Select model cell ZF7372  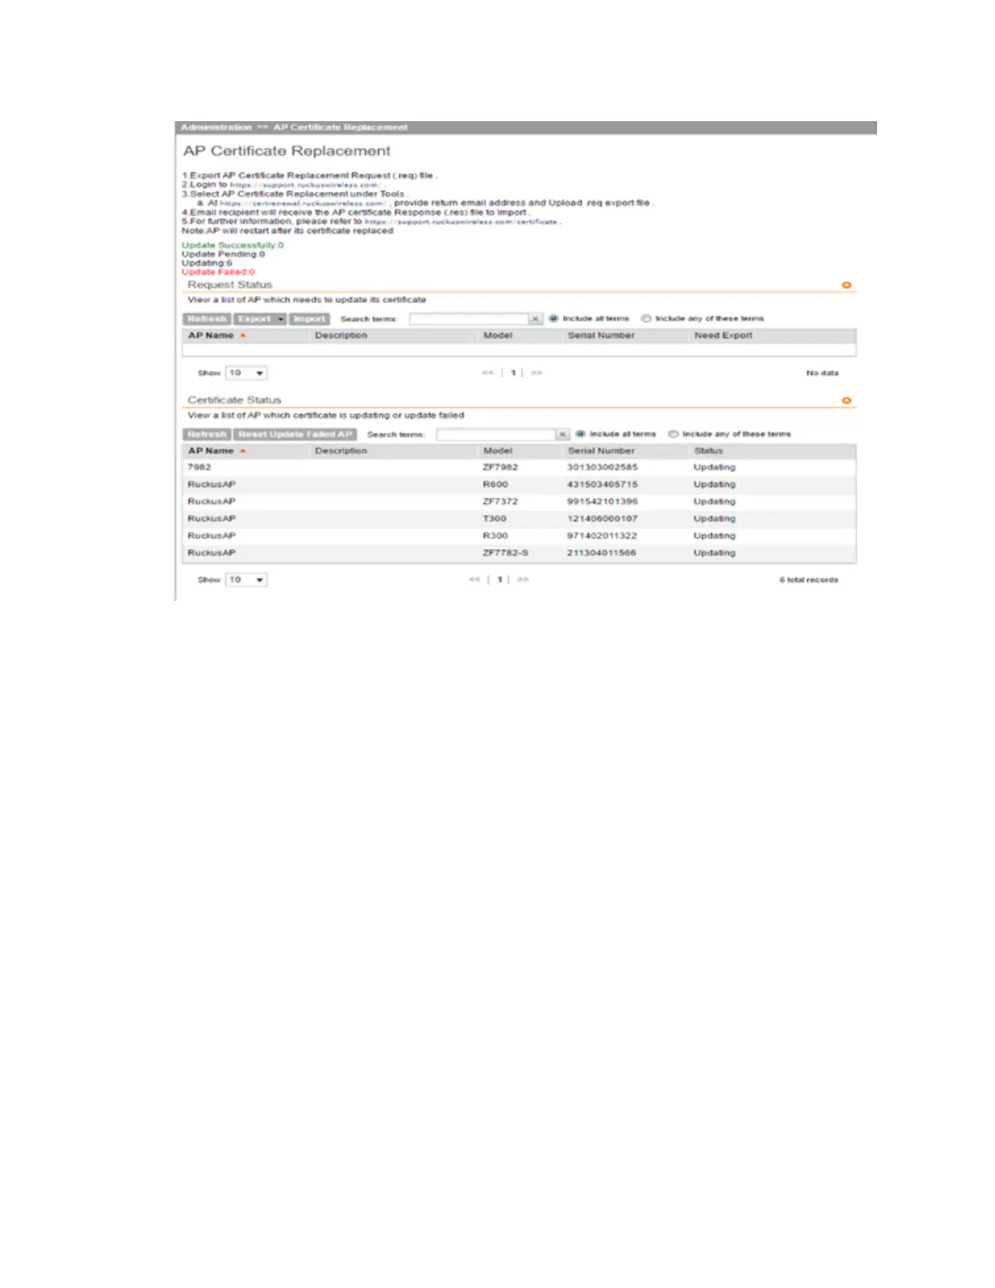500,502
